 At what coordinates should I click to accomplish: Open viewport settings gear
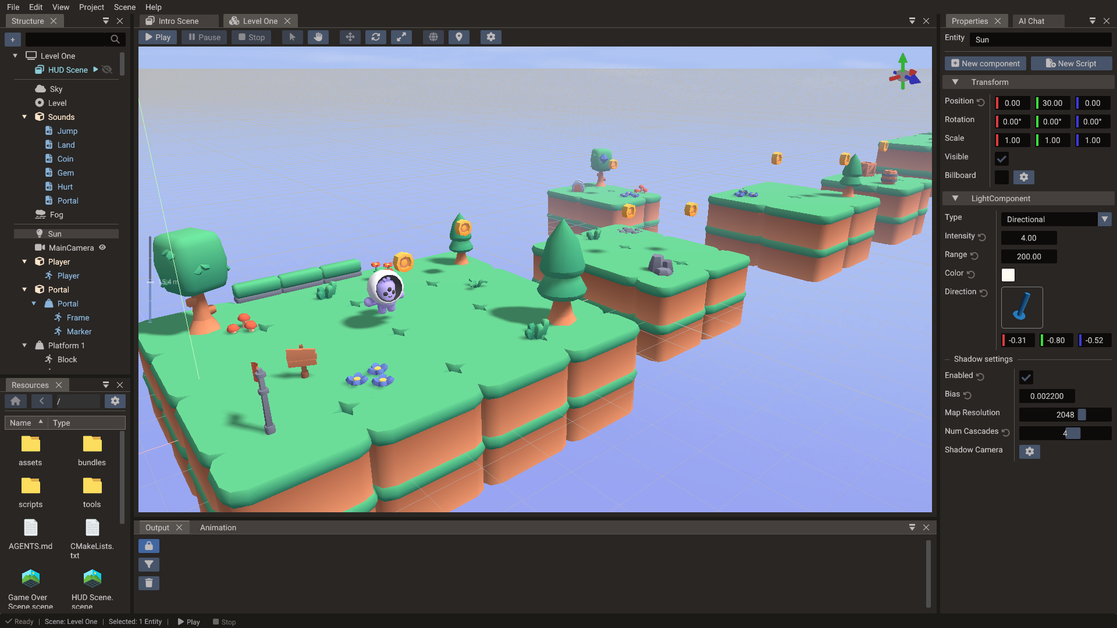pyautogui.click(x=491, y=37)
